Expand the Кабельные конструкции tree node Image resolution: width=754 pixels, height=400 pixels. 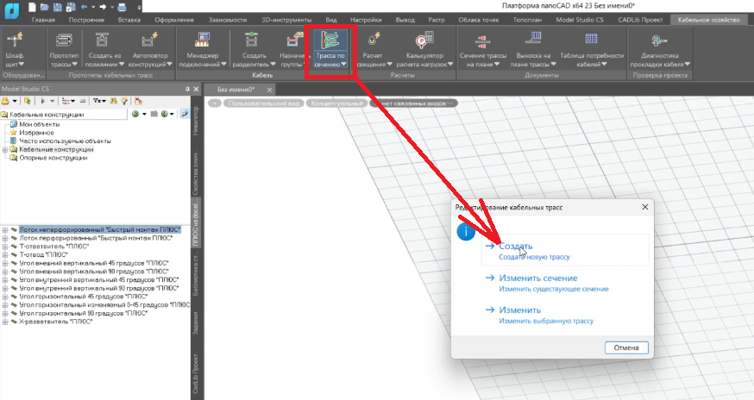click(x=5, y=149)
